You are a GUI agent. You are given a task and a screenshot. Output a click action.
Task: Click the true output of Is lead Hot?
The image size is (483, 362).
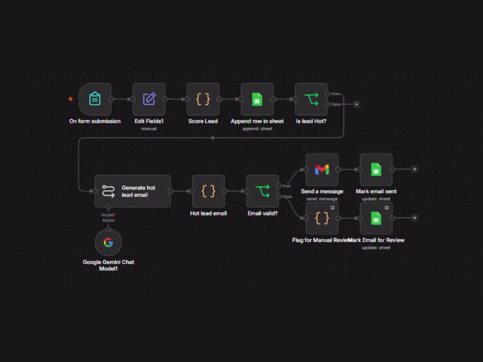tap(327, 94)
